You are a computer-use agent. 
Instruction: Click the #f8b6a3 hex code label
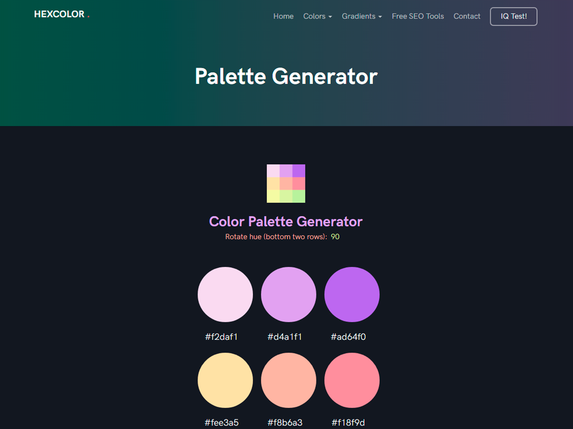285,423
